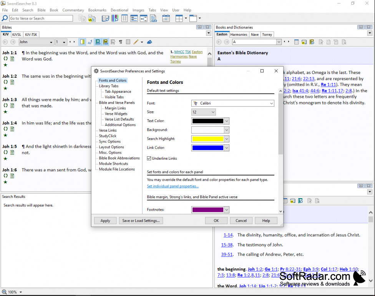The image size is (375, 296).
Task: Click the two-column text page icon in the main toolbar
Action: click(x=124, y=18)
